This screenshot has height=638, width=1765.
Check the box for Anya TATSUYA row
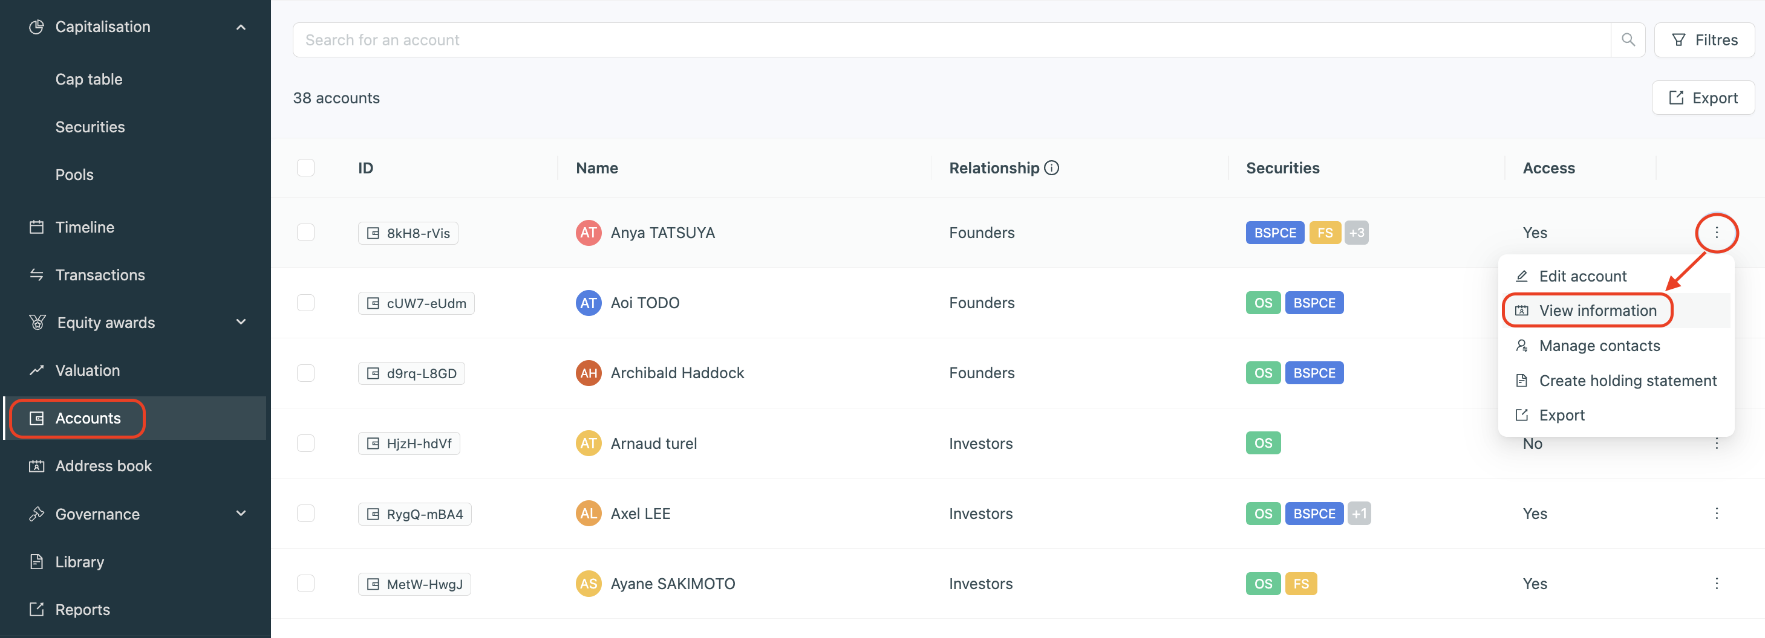[305, 233]
